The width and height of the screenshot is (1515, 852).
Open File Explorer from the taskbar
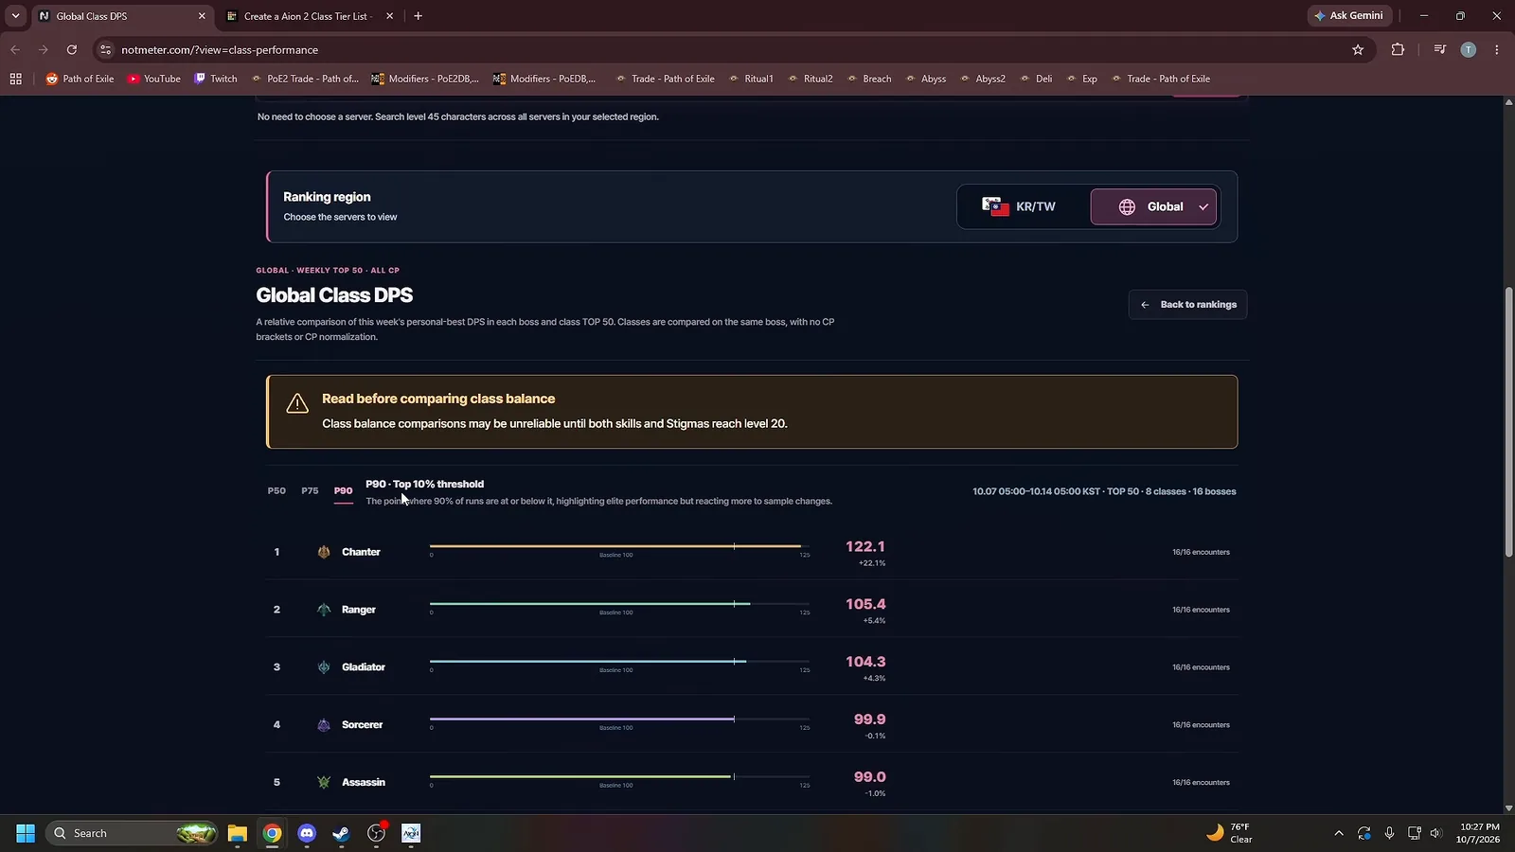coord(237,833)
